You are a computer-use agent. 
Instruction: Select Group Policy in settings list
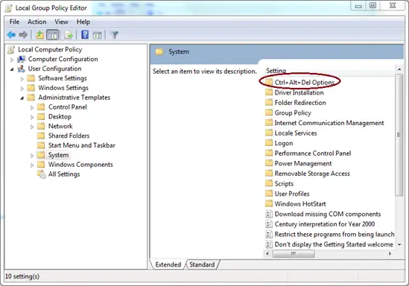tap(293, 112)
